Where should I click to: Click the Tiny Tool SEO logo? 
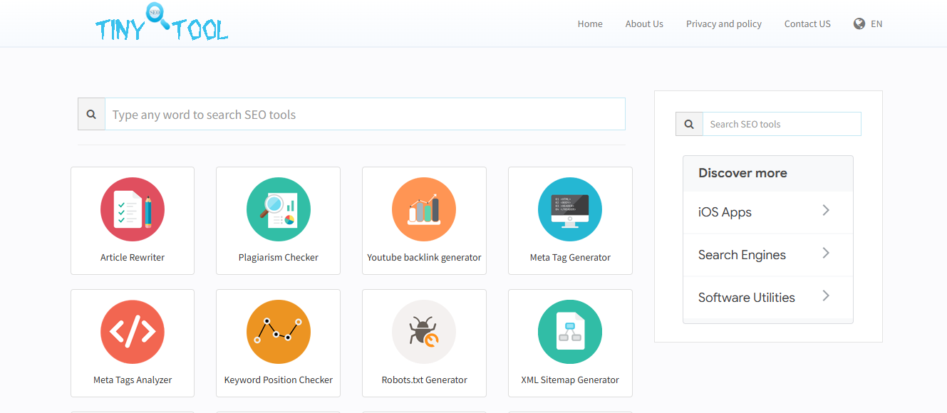162,23
